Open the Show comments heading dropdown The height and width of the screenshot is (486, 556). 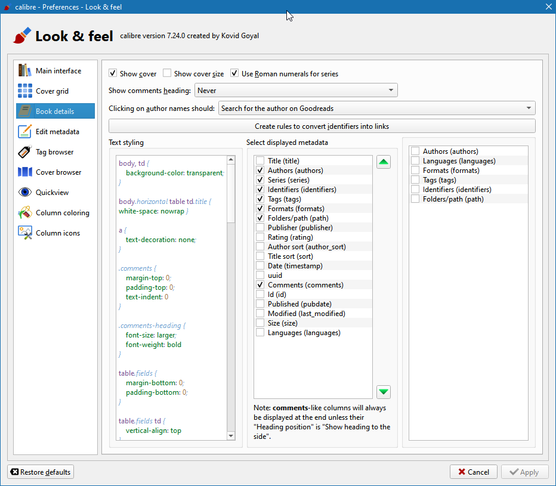[296, 91]
